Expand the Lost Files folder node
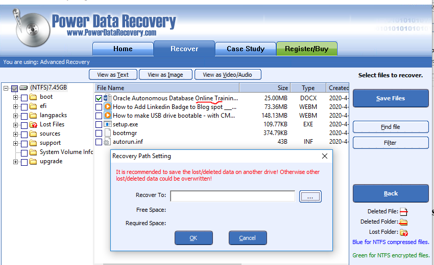434x265 pixels. click(x=15, y=125)
